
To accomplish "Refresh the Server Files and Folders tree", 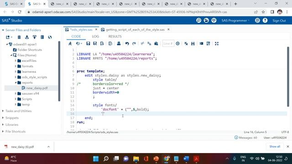I will coord(50,37).
